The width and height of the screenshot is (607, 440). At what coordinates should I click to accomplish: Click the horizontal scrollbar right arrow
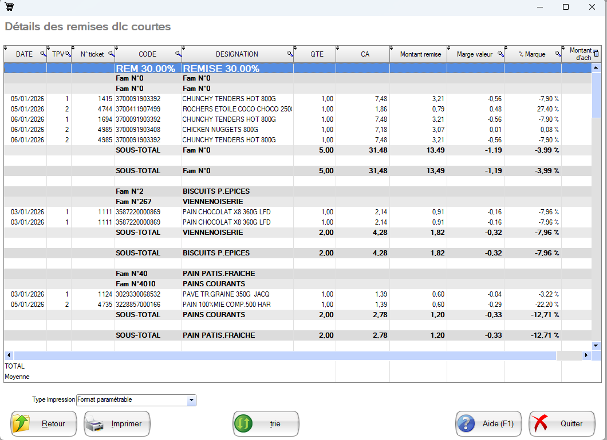coord(586,355)
